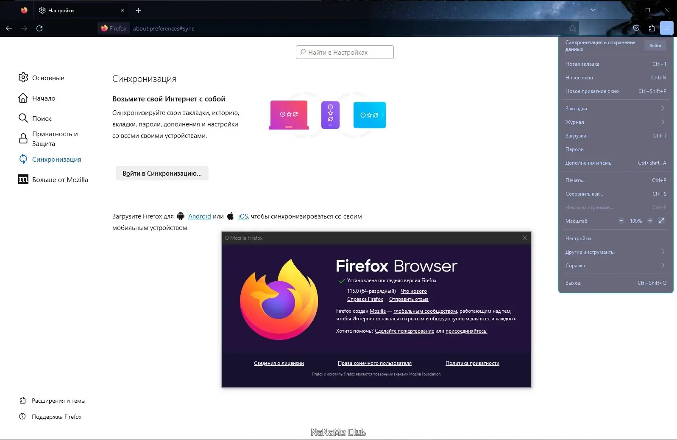Choose Выход to quit Firefox
This screenshot has width=677, height=440.
click(616, 283)
